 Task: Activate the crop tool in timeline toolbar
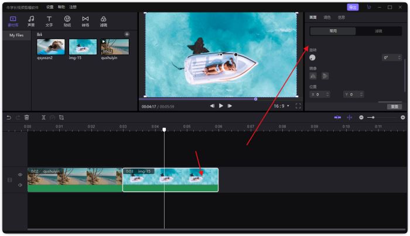(61, 118)
